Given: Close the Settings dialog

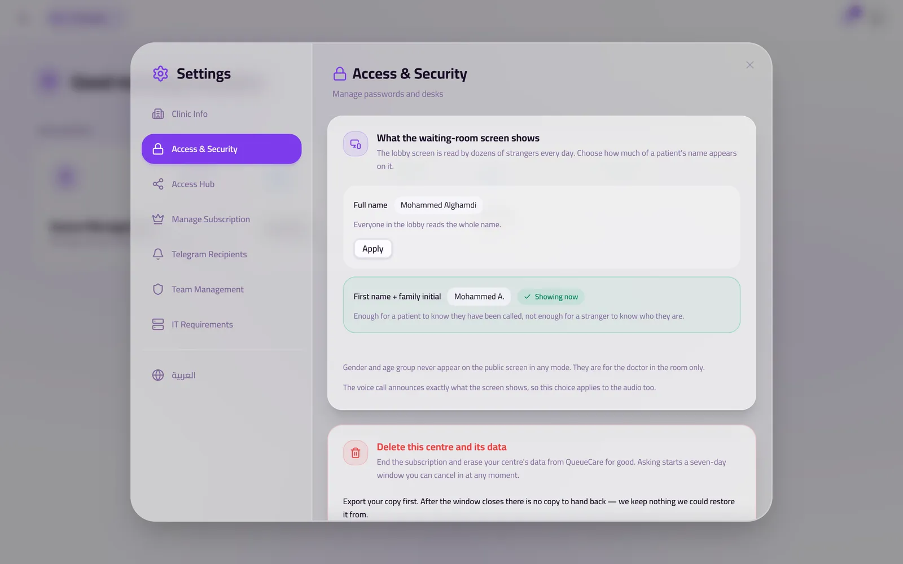Looking at the screenshot, I should pos(749,65).
